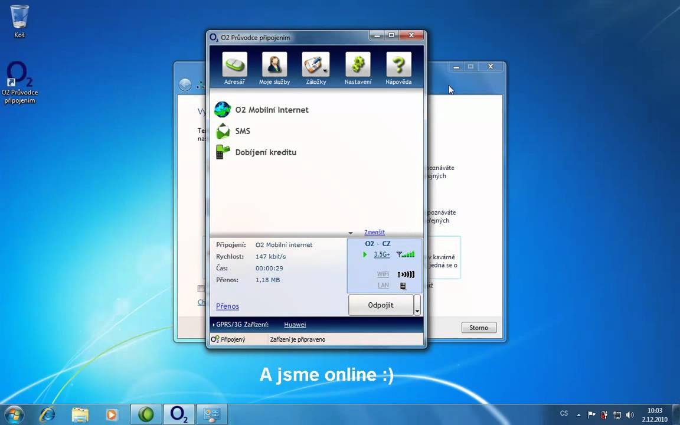The width and height of the screenshot is (680, 425).
Task: Click the 'O2 Mobilní internet' connection value
Action: coord(283,245)
